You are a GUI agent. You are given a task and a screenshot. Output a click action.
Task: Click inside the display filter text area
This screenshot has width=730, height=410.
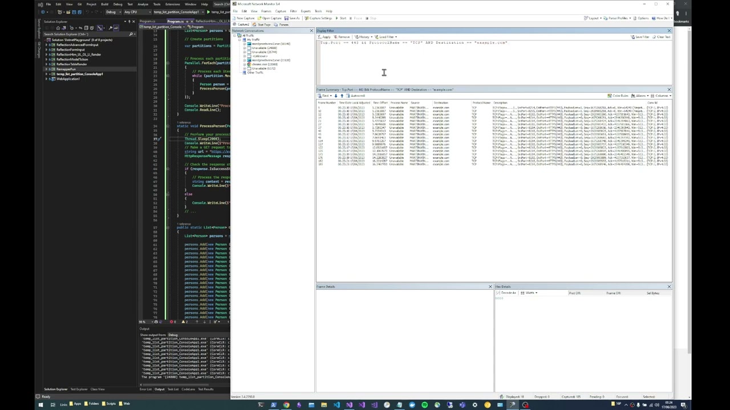click(494, 63)
